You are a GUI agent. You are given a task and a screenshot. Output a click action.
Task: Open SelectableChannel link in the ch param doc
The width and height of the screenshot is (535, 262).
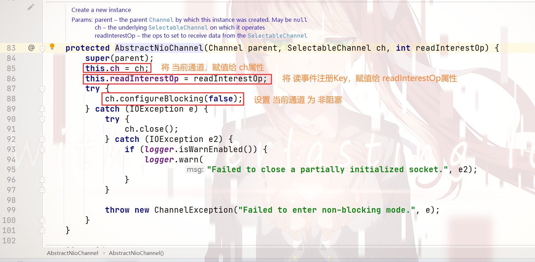(x=178, y=27)
